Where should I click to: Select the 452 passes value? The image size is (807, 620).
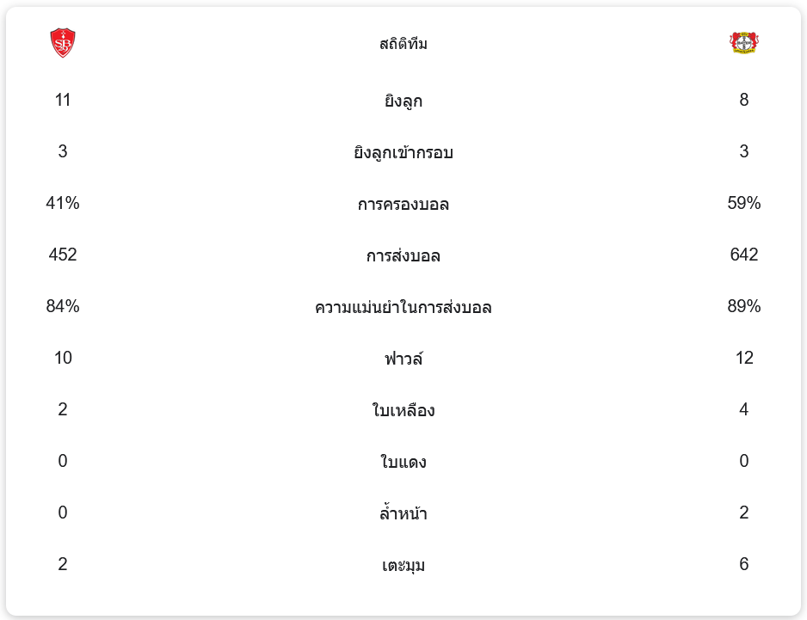pos(63,255)
